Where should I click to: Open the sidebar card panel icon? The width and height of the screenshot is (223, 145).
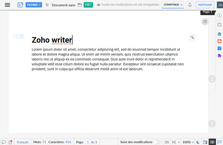219,25
